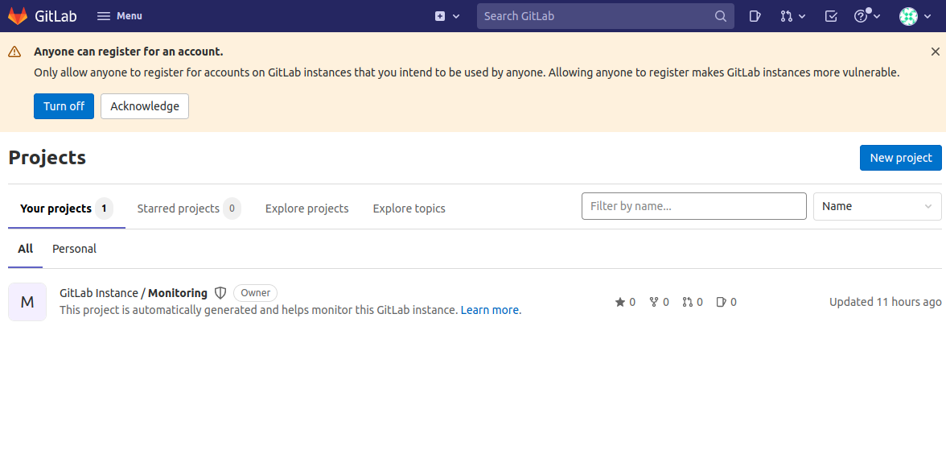
Task: Click Monitoring issues count icon
Action: click(x=721, y=302)
